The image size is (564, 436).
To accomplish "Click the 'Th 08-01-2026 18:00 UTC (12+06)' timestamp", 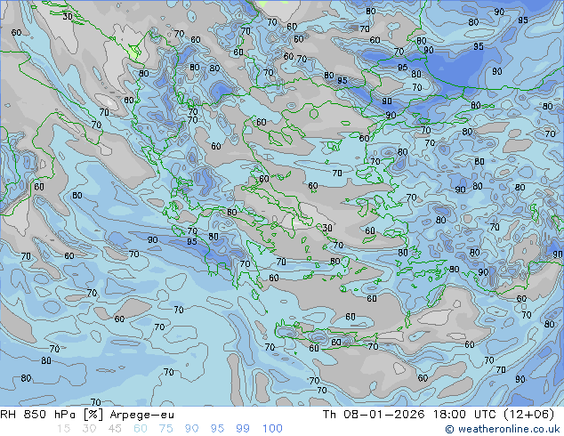I will 439,415.
